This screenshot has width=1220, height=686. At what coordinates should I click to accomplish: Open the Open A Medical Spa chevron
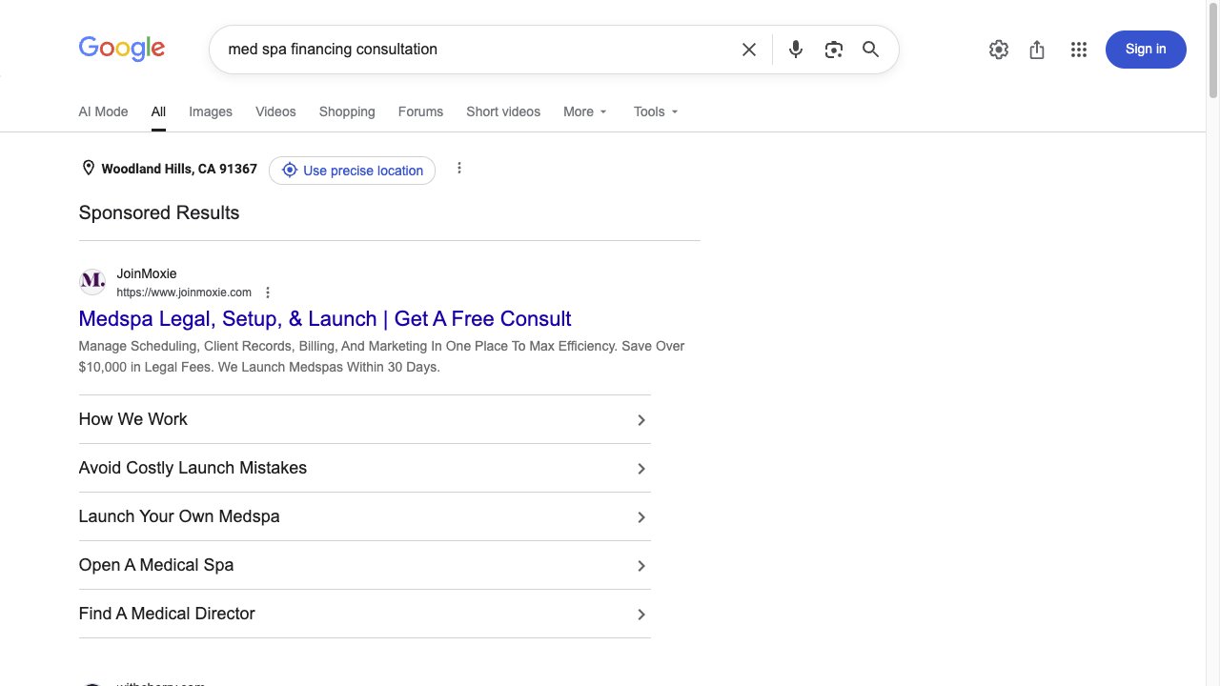(x=641, y=566)
